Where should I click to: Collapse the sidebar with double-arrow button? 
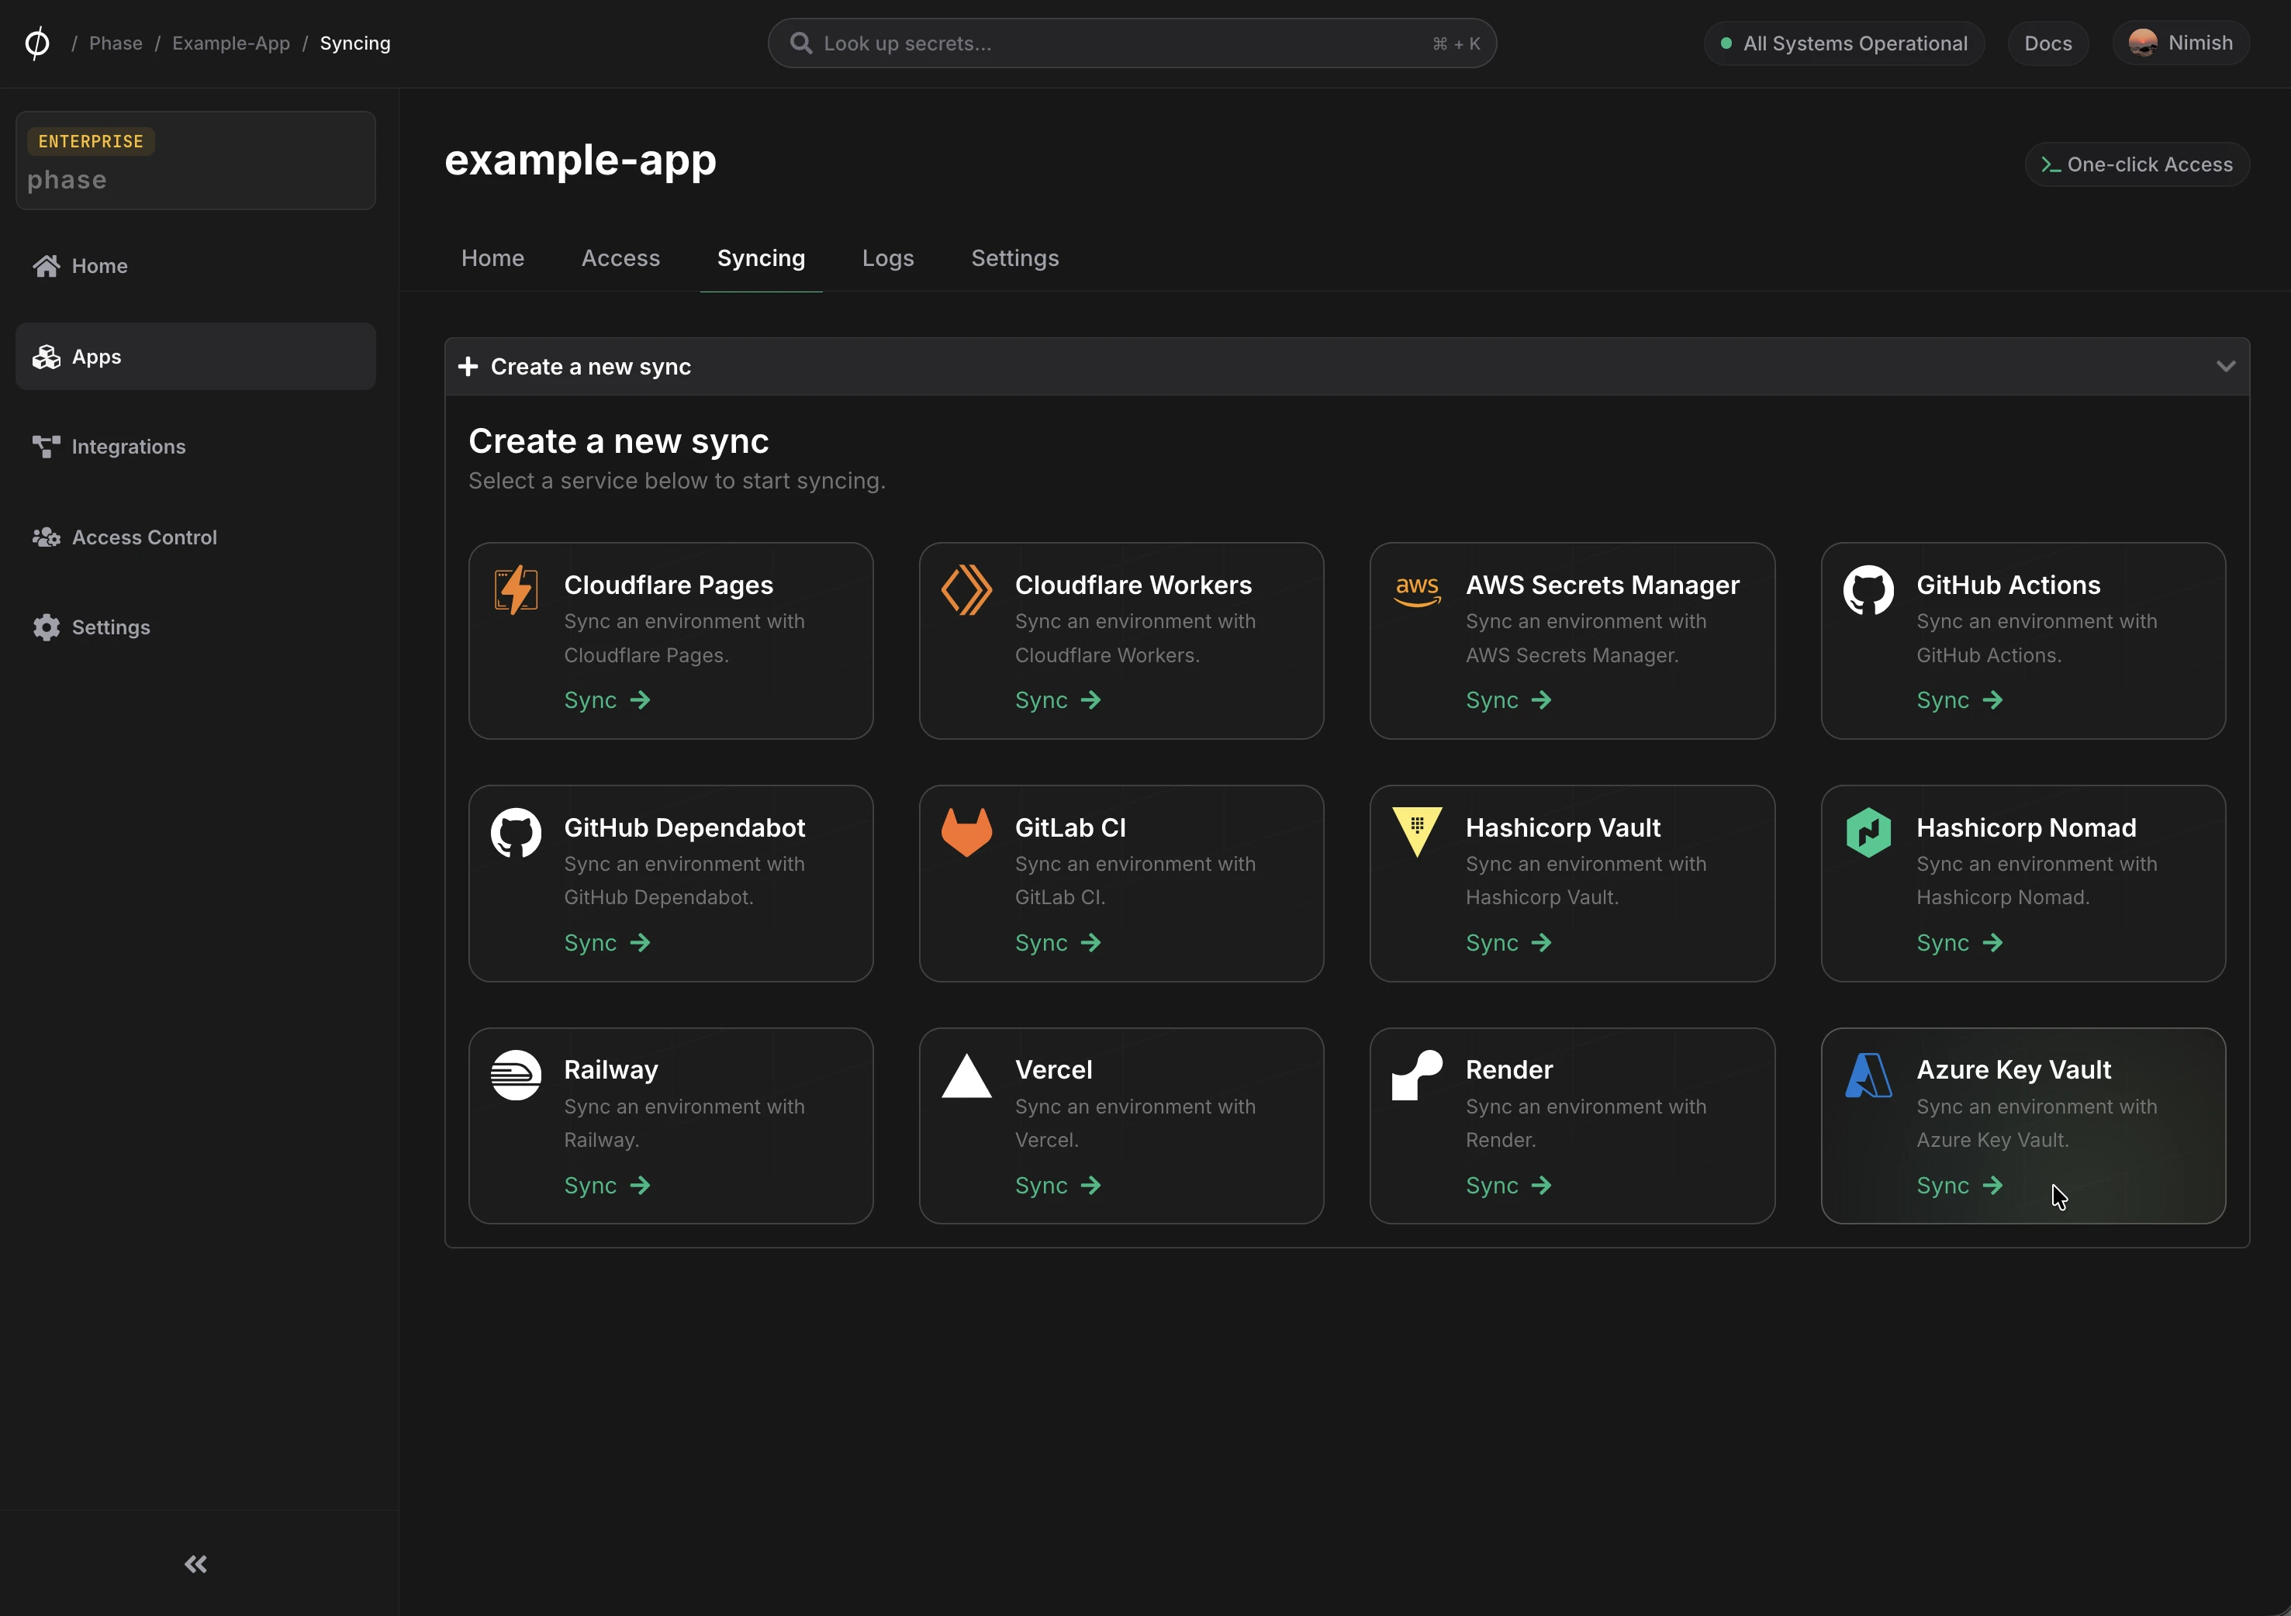pos(195,1564)
